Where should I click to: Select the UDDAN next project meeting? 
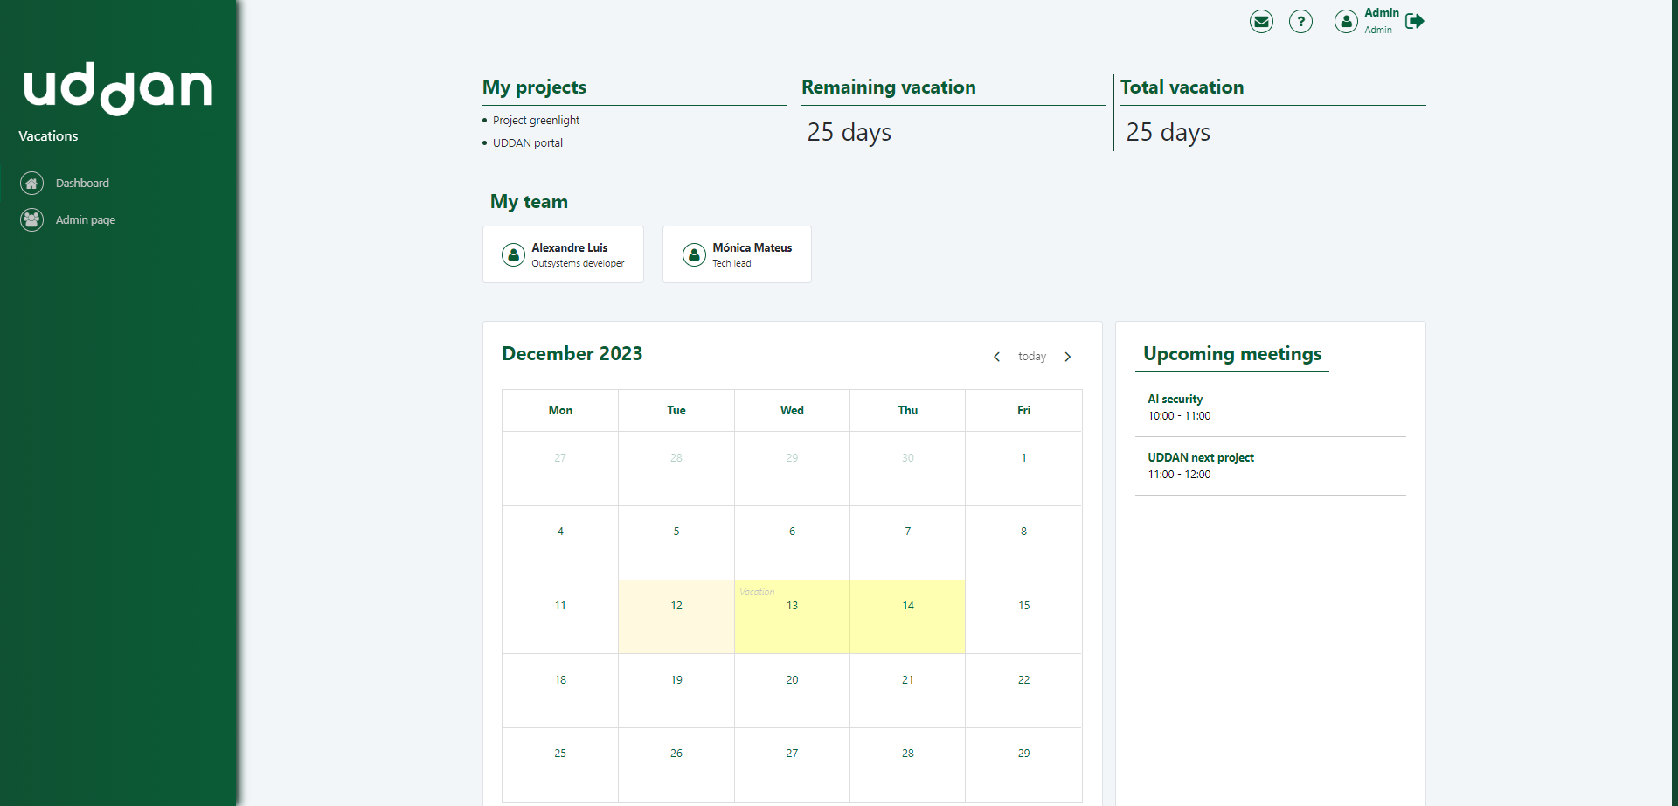click(x=1200, y=458)
